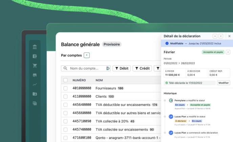Open the shopping cart icon in sidebar
Image resolution: width=233 pixels, height=142 pixels.
[x=35, y=66]
